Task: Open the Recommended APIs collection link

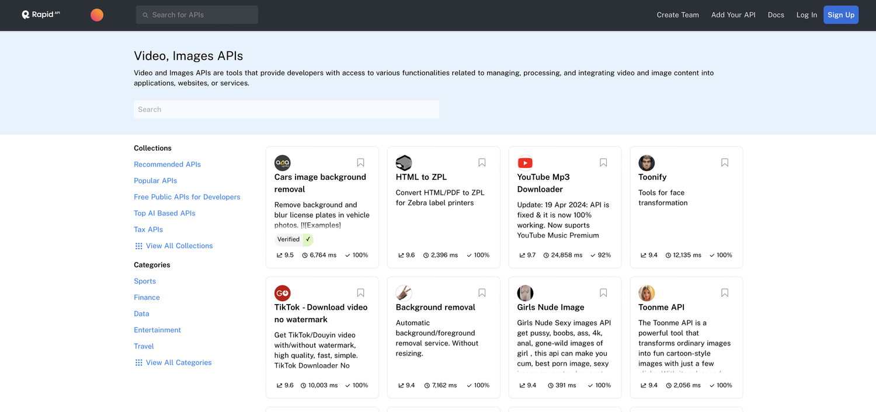Action: (x=167, y=165)
